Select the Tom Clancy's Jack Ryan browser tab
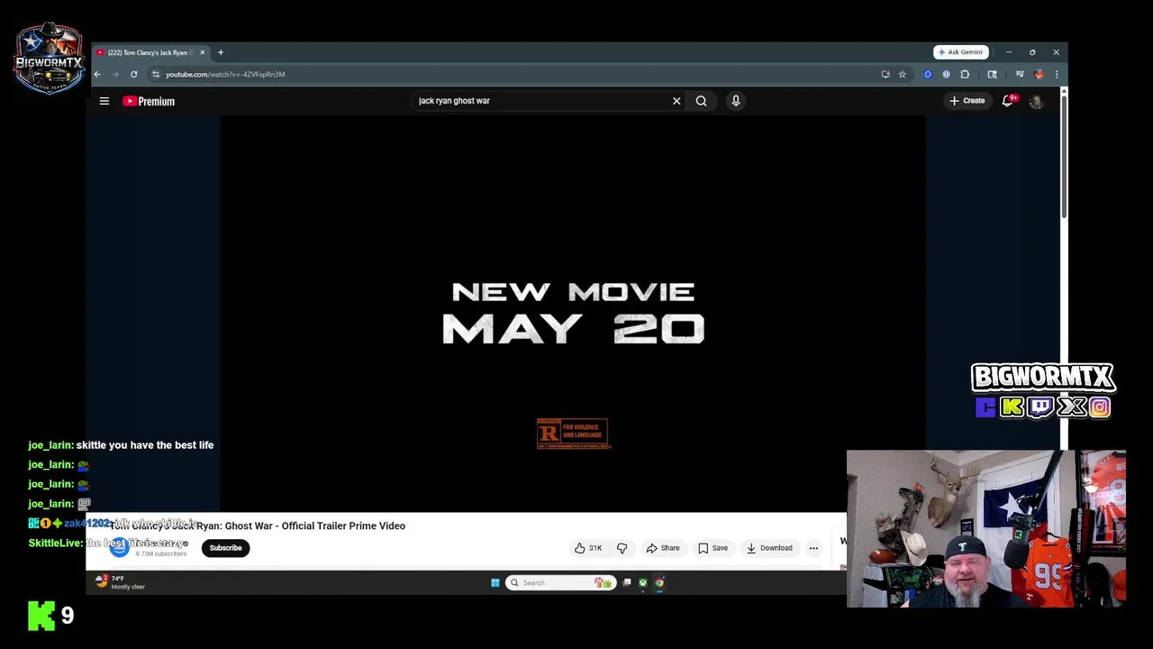Image resolution: width=1153 pixels, height=649 pixels. tap(150, 52)
